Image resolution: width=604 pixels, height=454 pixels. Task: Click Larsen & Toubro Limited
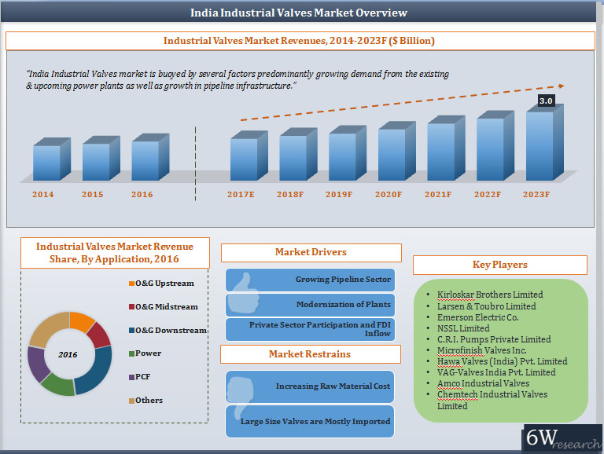(487, 306)
